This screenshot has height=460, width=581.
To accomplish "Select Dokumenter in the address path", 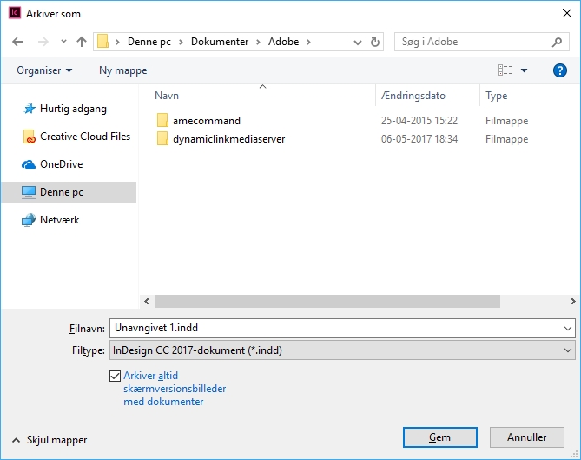I will coord(220,42).
